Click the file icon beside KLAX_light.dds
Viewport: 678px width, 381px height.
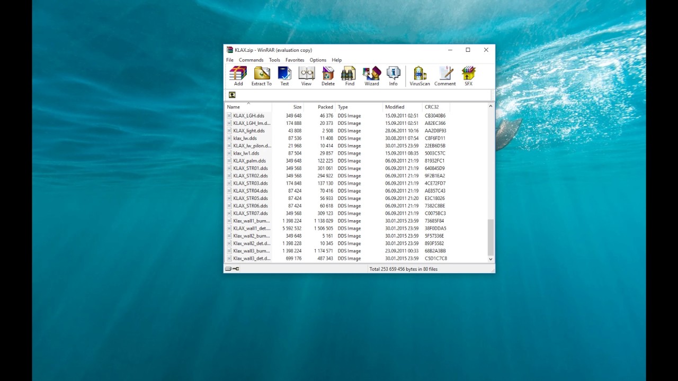point(229,131)
